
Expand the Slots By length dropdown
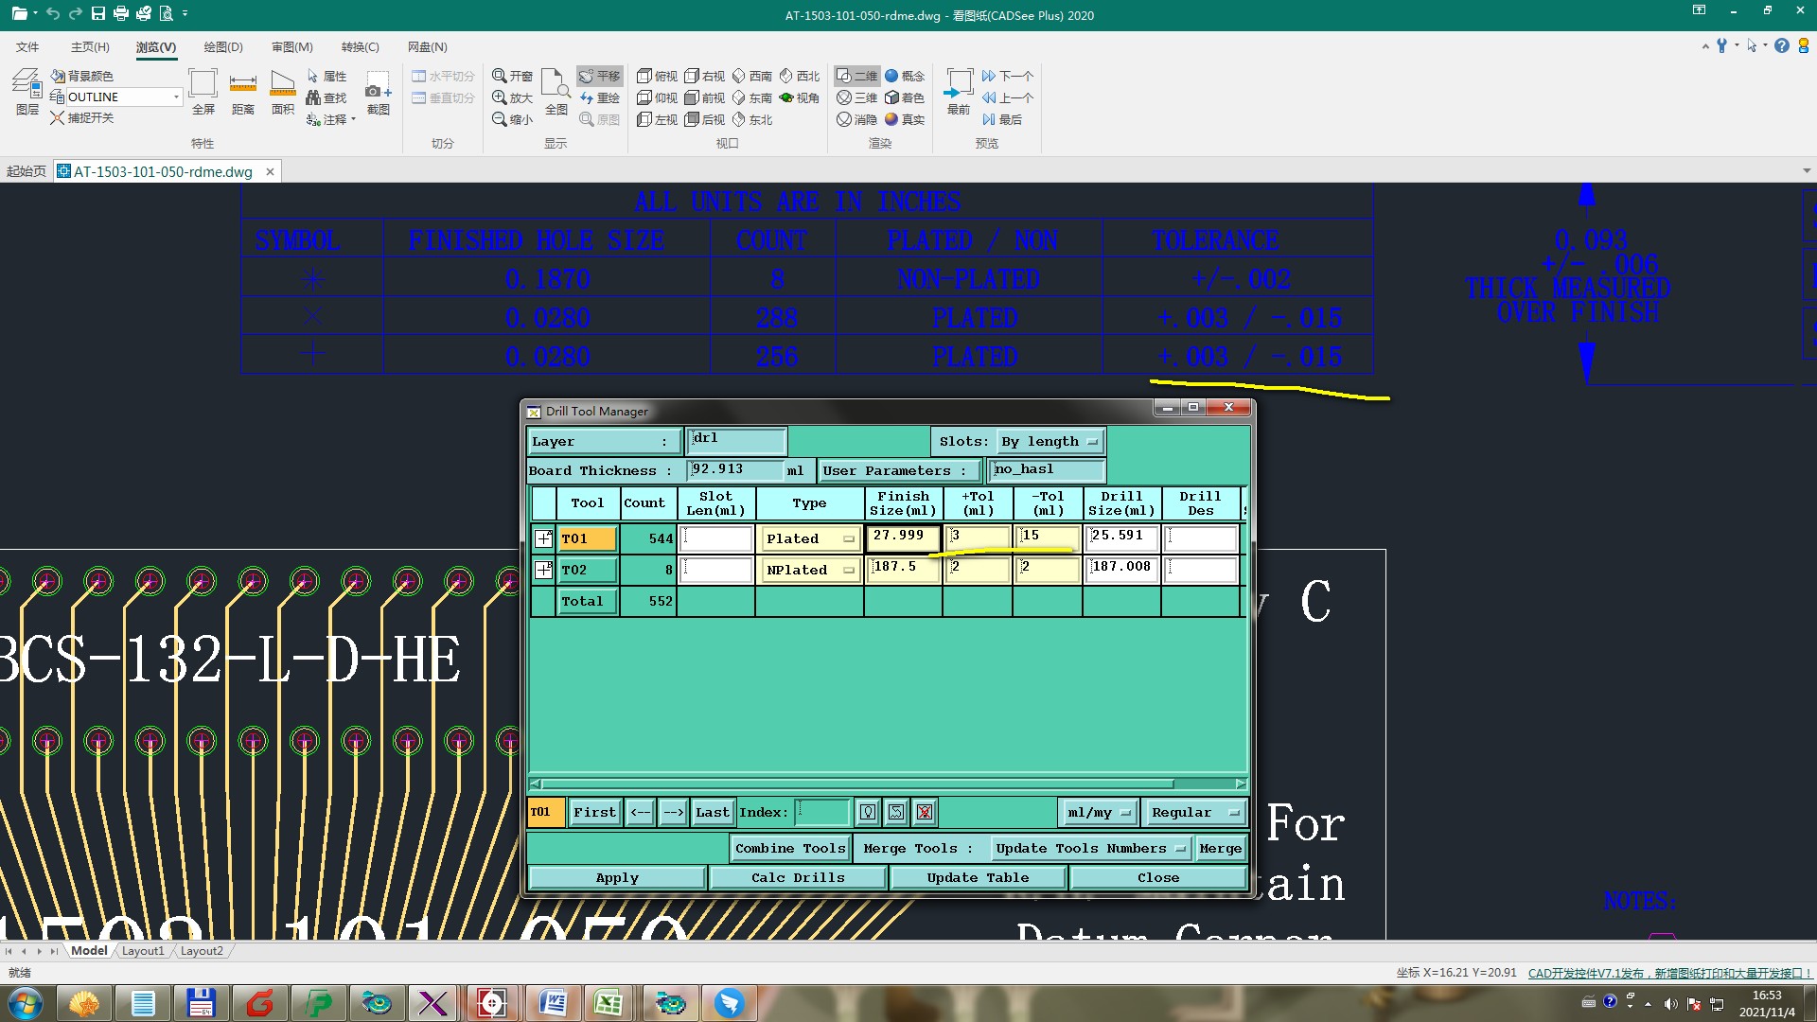click(1093, 442)
